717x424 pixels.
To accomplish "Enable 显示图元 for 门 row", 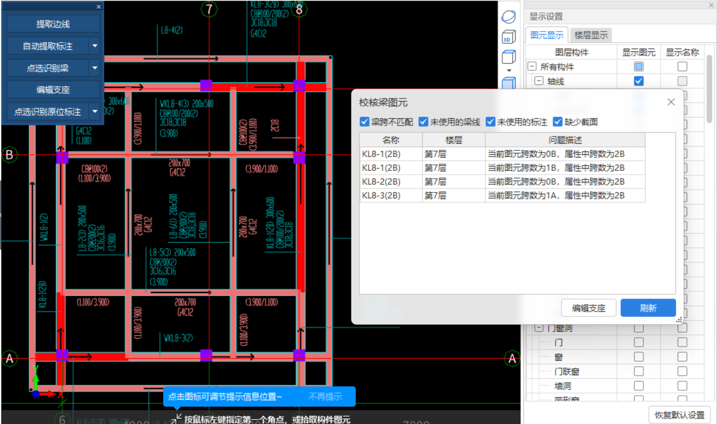I will pyautogui.click(x=638, y=343).
